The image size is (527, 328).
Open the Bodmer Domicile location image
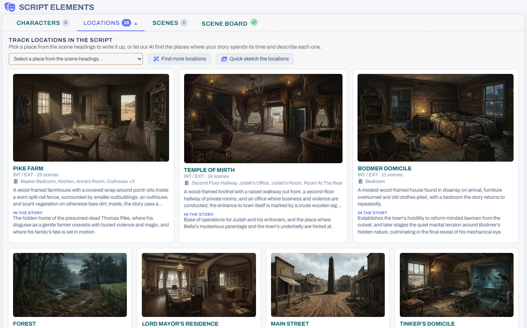(x=435, y=118)
